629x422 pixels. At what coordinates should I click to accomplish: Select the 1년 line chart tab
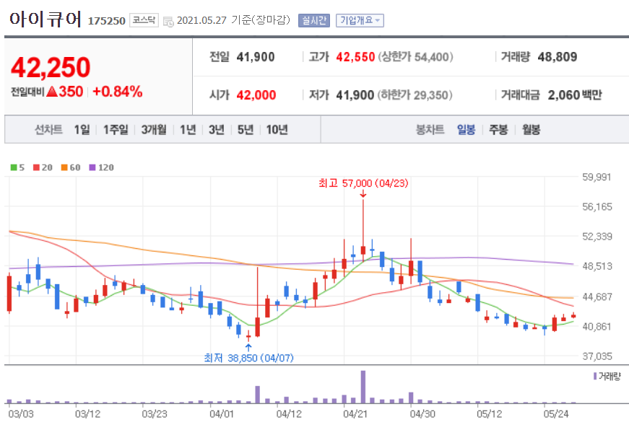[x=188, y=129]
